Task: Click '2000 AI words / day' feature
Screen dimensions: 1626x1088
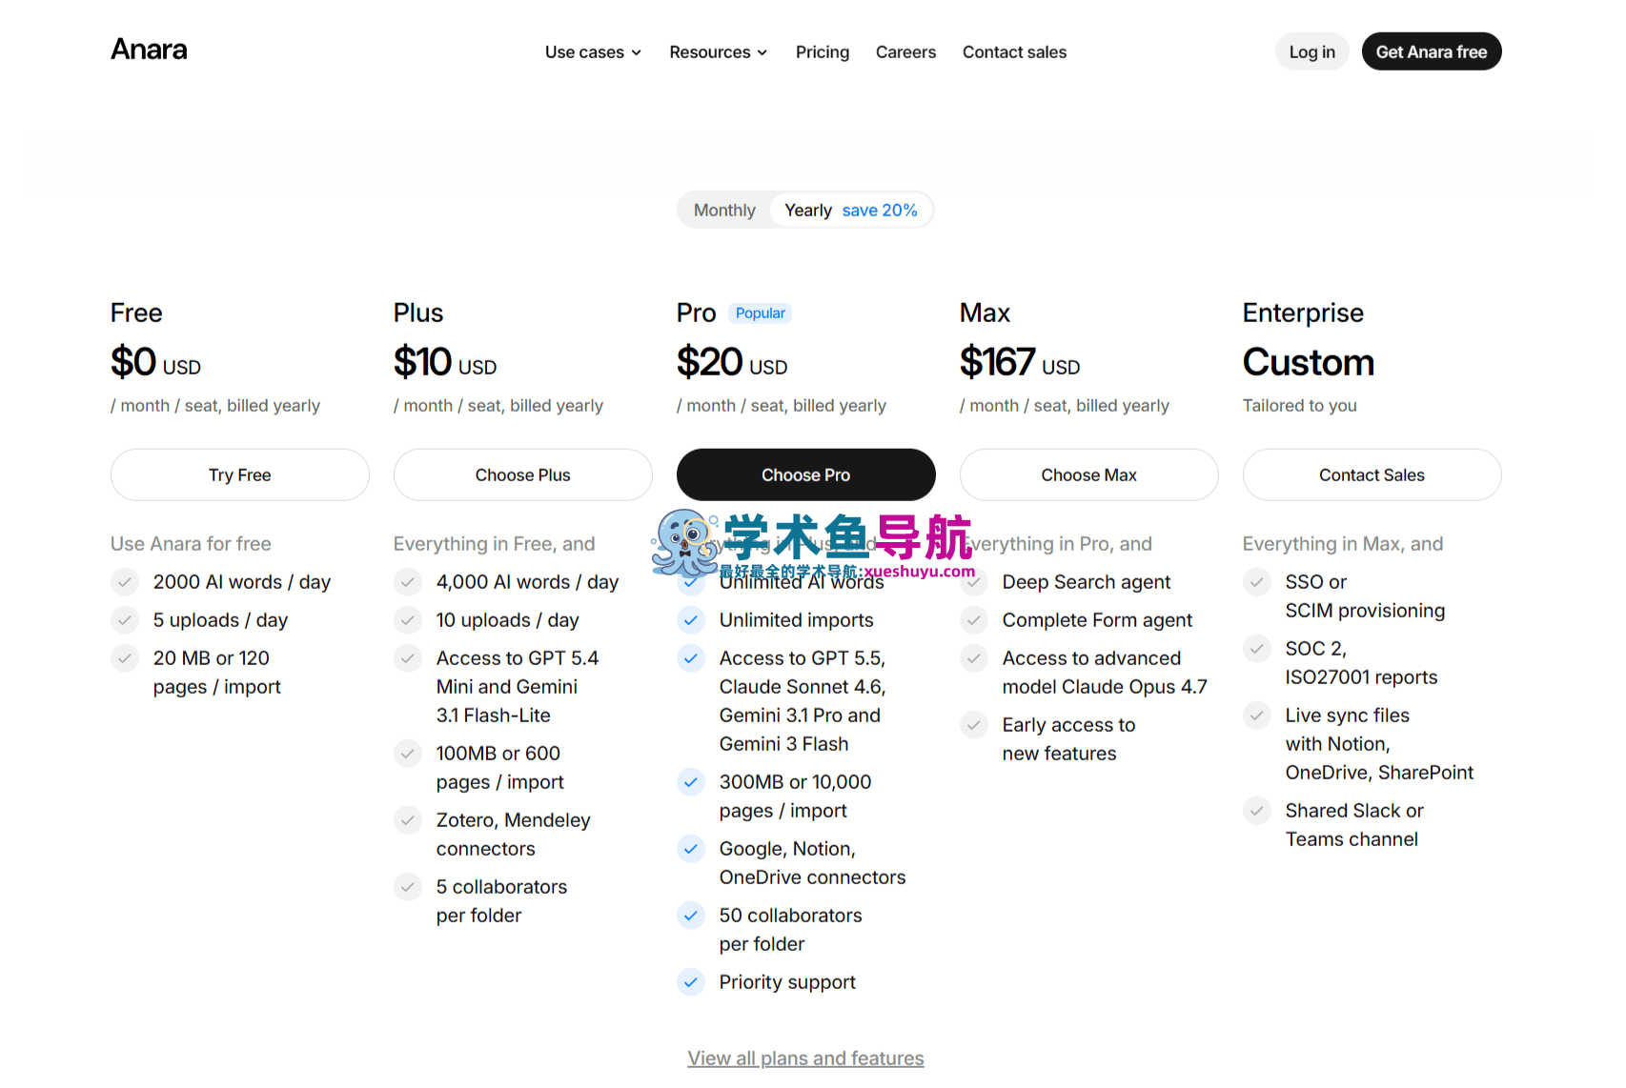Action: click(x=242, y=582)
